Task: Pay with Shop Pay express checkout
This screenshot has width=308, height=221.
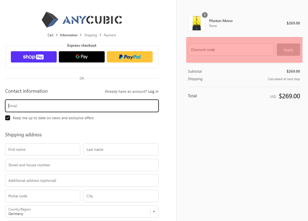Action: [x=34, y=57]
